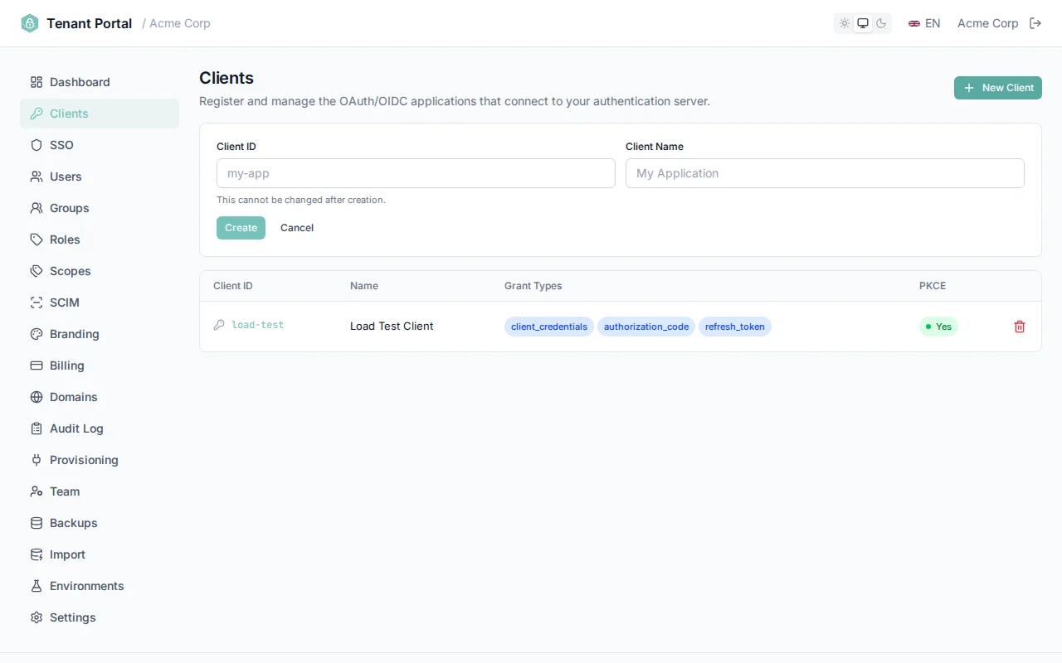Go to the SSO section
This screenshot has width=1062, height=663.
tap(100, 145)
